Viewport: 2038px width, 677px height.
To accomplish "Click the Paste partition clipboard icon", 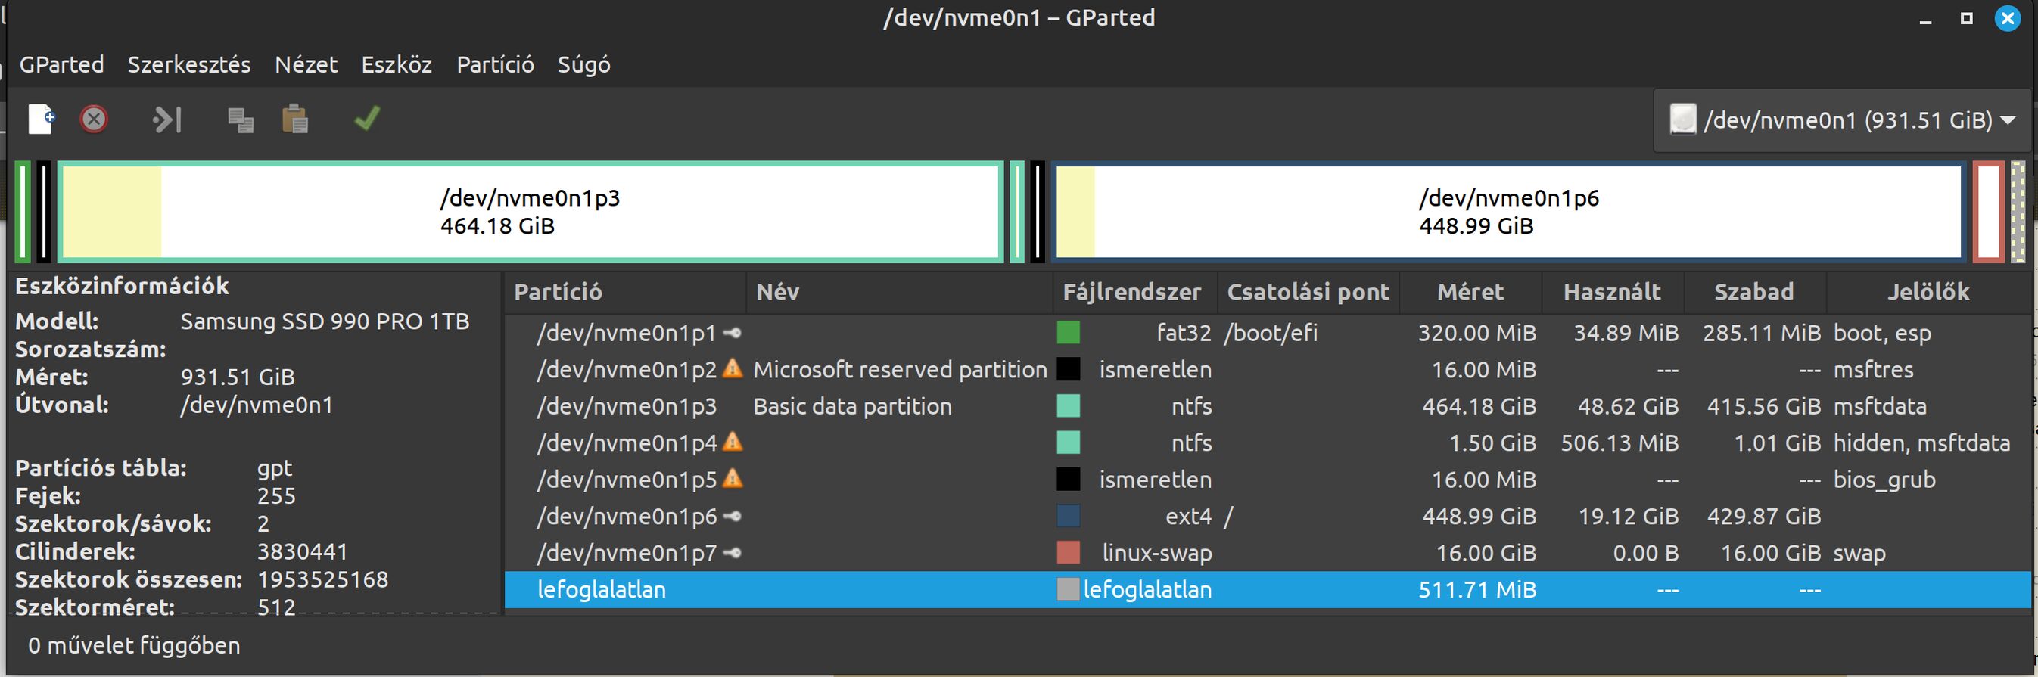I will click(295, 120).
